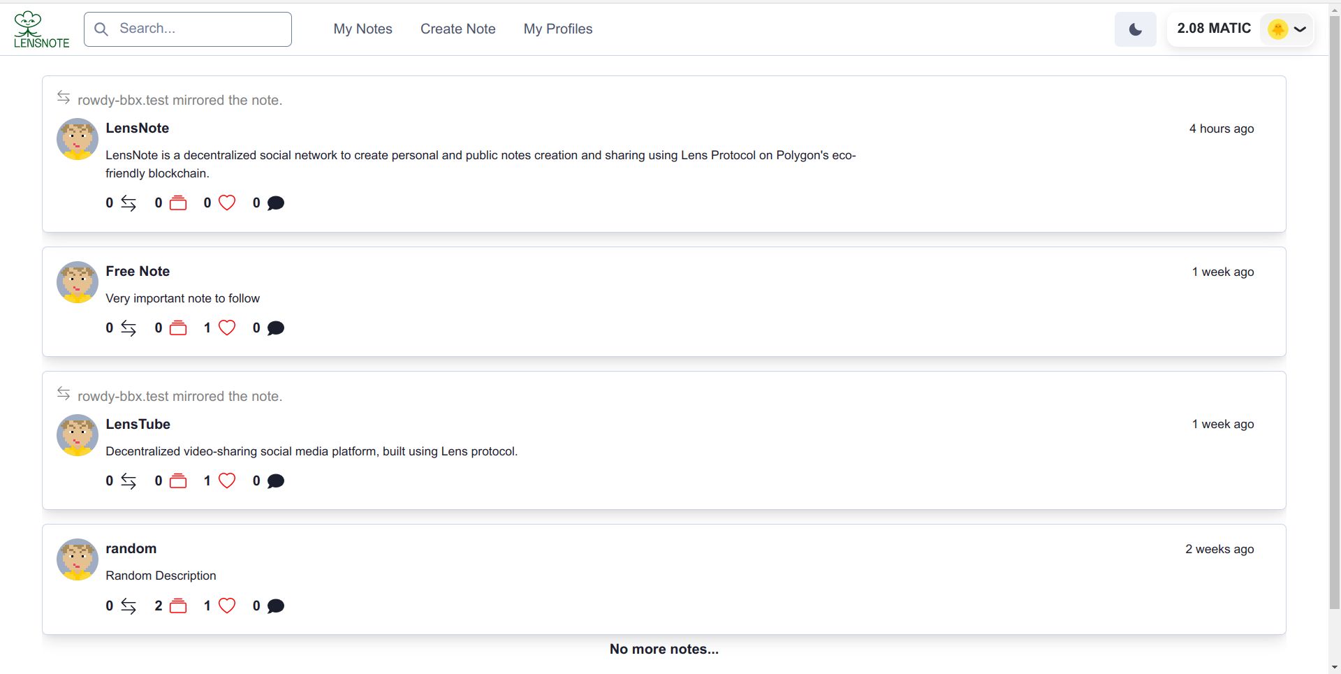
Task: Toggle dark mode moon button
Action: [x=1135, y=29]
